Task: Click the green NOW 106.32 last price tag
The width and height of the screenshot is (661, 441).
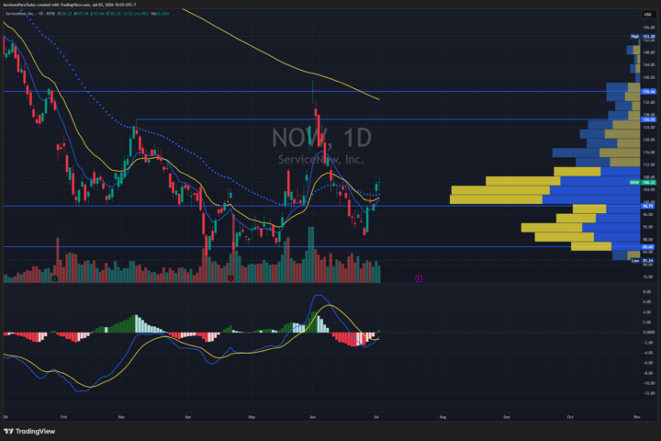Action: click(x=643, y=182)
